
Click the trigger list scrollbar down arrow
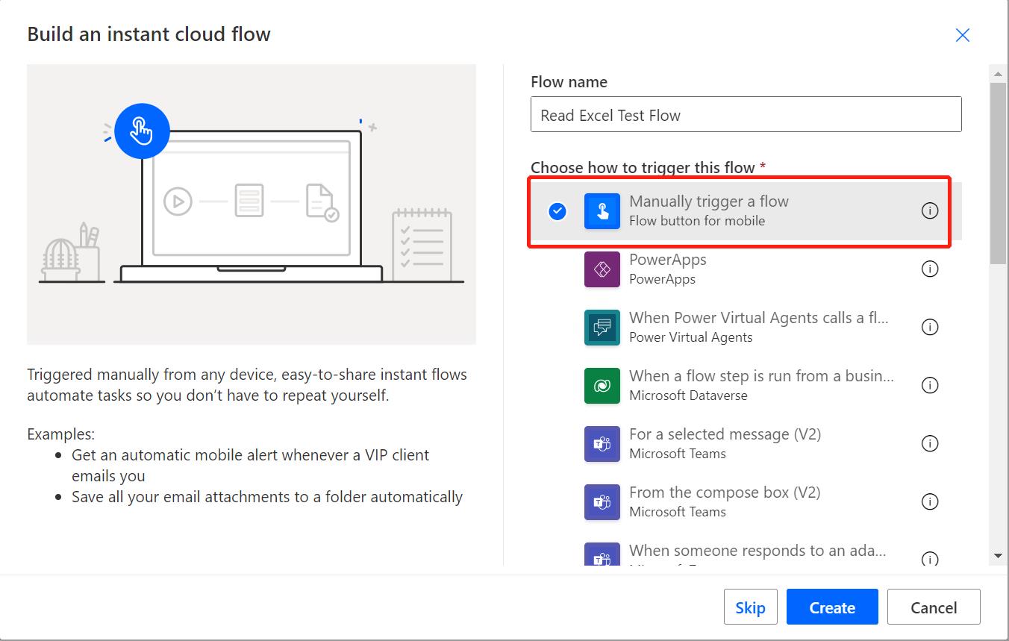point(998,556)
